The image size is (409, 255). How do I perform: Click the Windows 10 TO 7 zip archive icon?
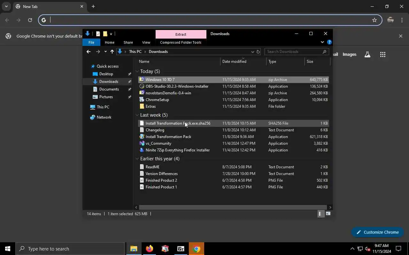[142, 79]
